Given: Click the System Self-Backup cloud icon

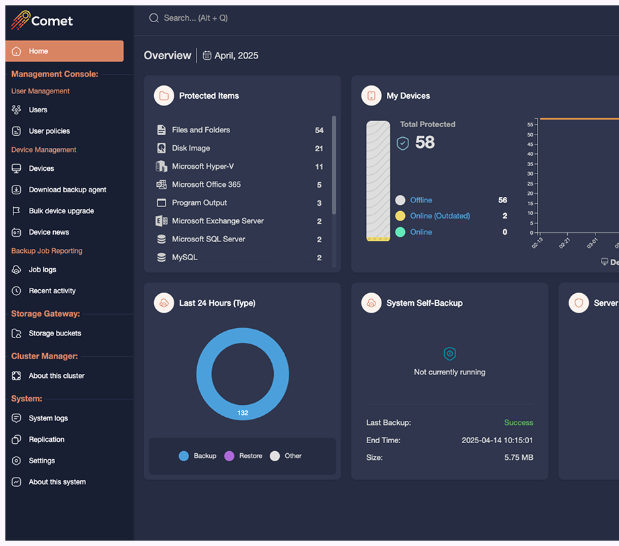Looking at the screenshot, I should [x=371, y=303].
